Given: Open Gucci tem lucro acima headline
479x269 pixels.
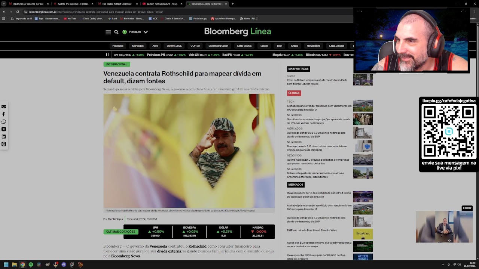Looking at the screenshot, I should pyautogui.click(x=318, y=121).
